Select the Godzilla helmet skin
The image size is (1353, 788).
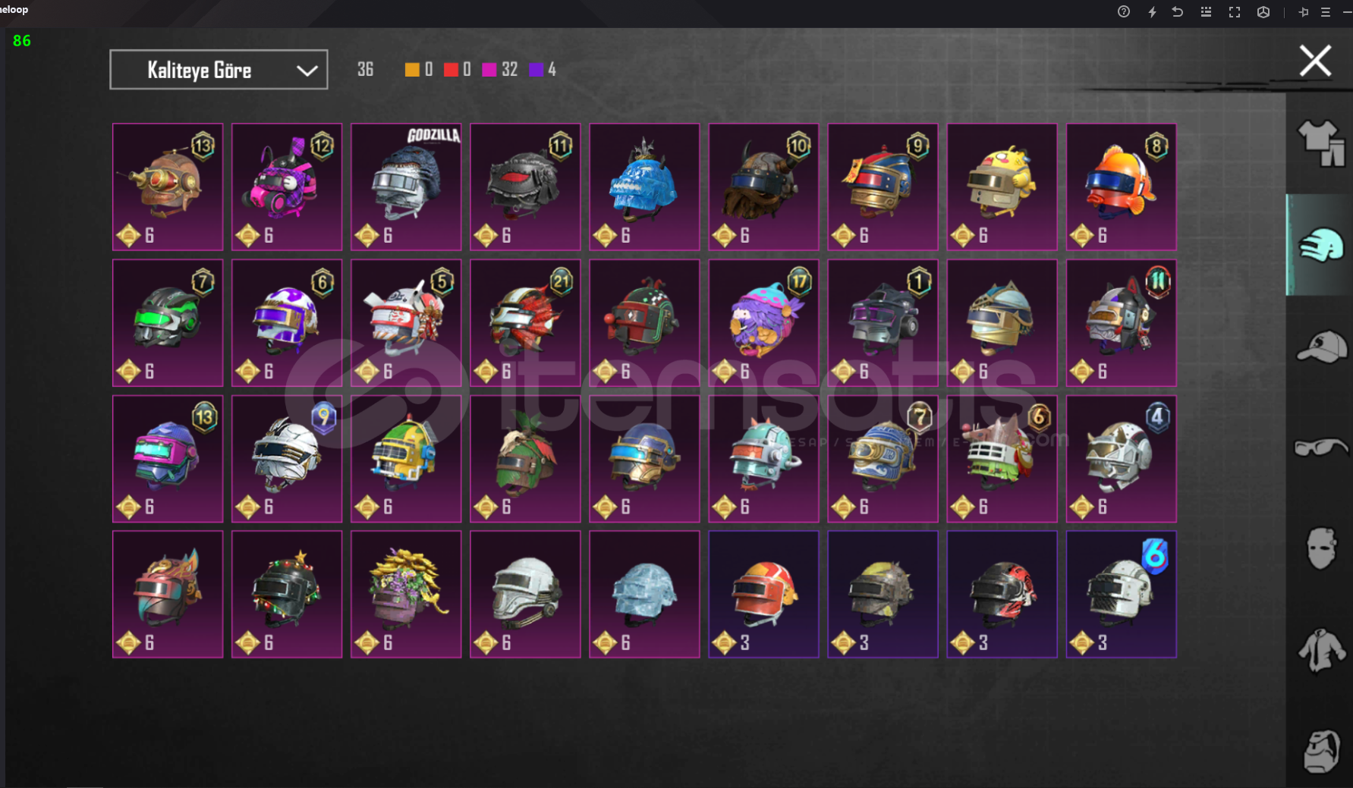[406, 187]
